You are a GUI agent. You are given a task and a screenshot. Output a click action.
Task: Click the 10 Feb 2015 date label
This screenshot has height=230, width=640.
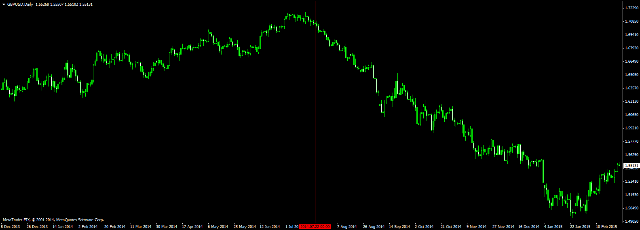pos(606,227)
